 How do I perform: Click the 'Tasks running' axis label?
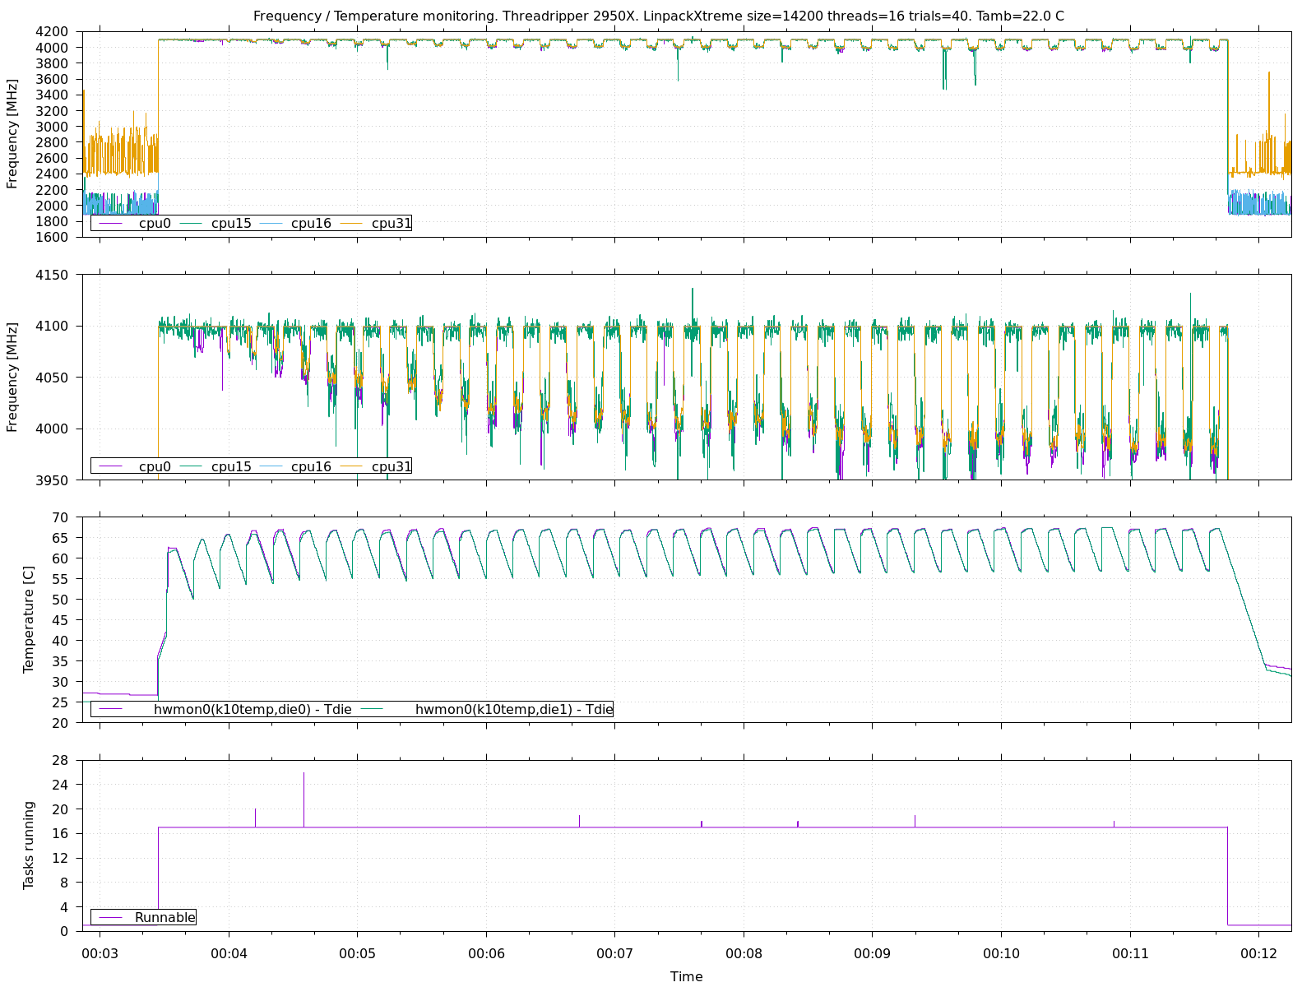(x=30, y=846)
